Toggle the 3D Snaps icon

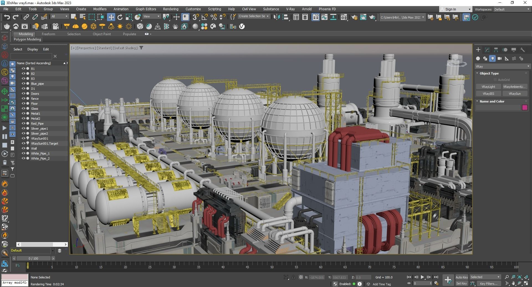tap(196, 17)
